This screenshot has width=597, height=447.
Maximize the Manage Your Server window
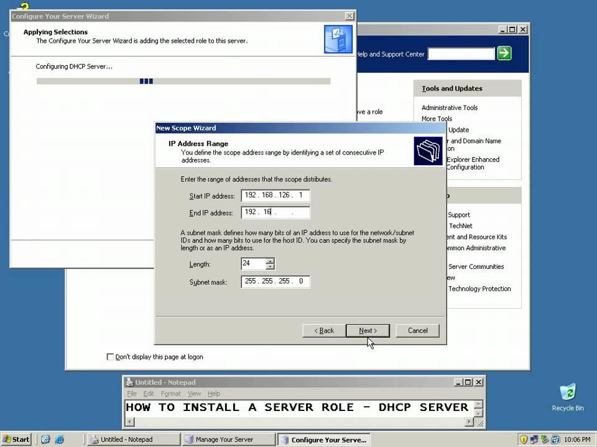click(512, 30)
